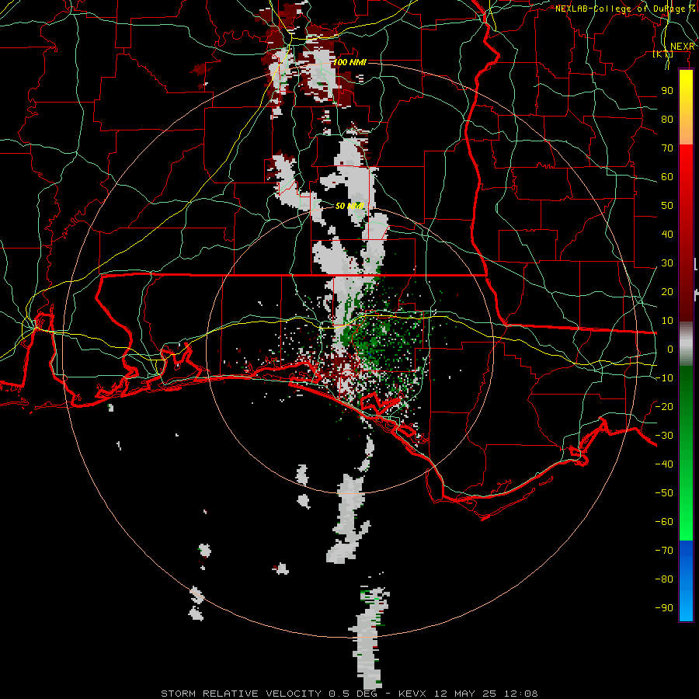Click the 40 value on the velocity scale

tap(667, 235)
